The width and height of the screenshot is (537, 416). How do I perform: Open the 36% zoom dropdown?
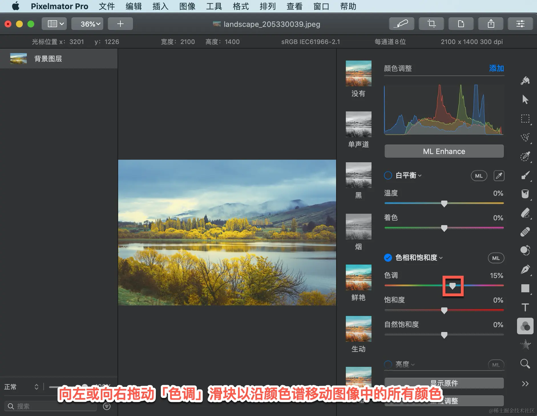click(x=87, y=24)
